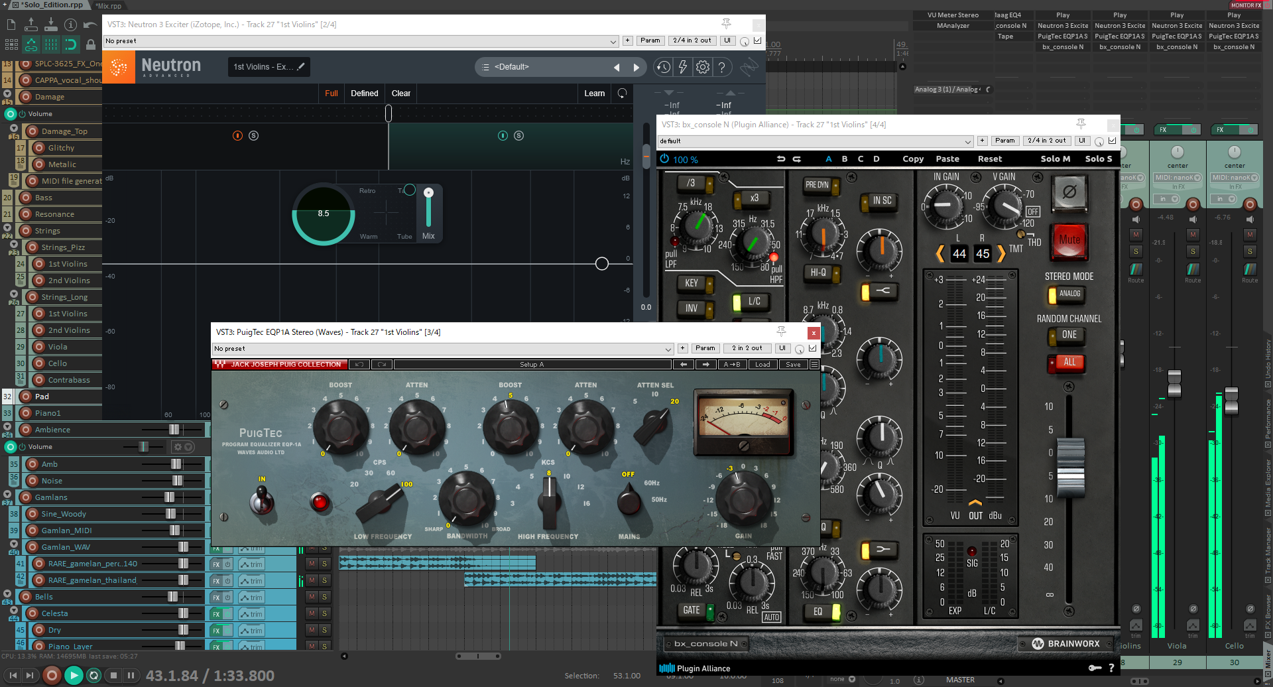1273x687 pixels.
Task: Click the transport Record button
Action: pyautogui.click(x=52, y=676)
